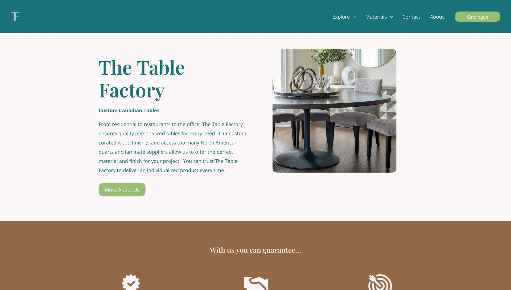Click the round dining table photo
Screen dimensions: 511x290
[x=334, y=110]
